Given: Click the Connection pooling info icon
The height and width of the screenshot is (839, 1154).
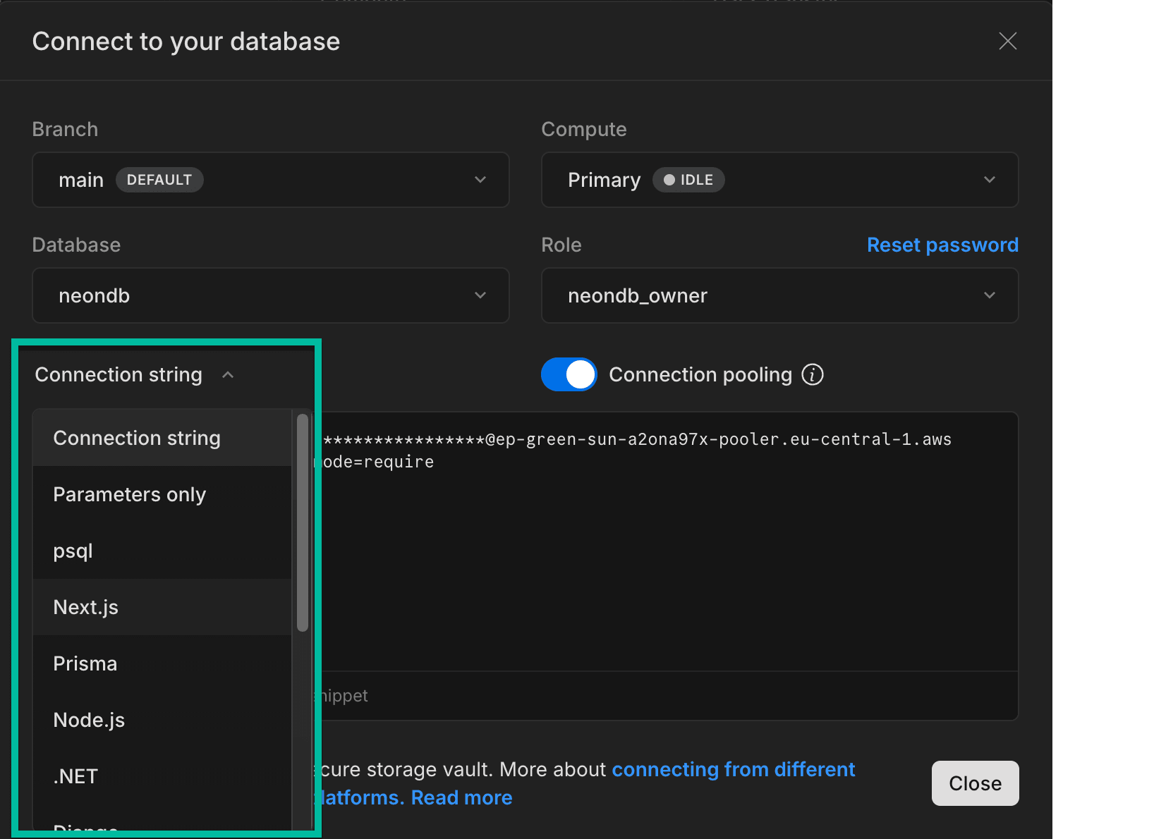Looking at the screenshot, I should pyautogui.click(x=813, y=374).
